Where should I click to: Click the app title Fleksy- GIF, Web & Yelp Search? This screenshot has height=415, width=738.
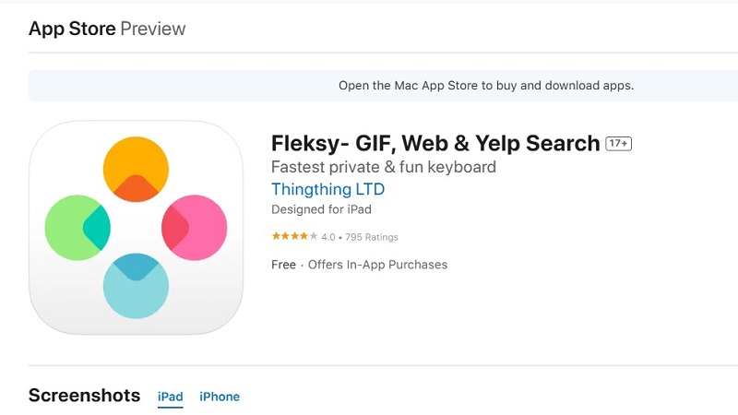point(435,144)
